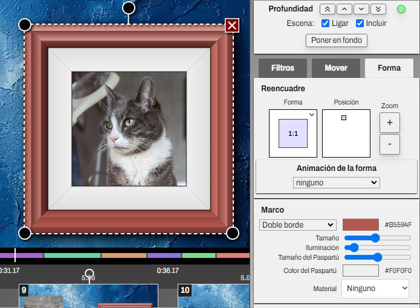Screen dimensions: 420x308
Task: Click the red X to remove the framed image
Action: click(232, 25)
